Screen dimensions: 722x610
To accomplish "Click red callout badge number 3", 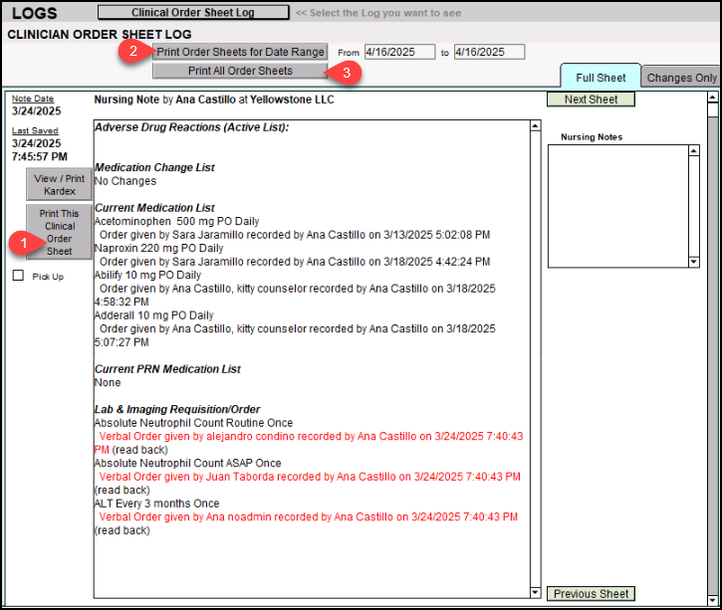I will point(346,72).
